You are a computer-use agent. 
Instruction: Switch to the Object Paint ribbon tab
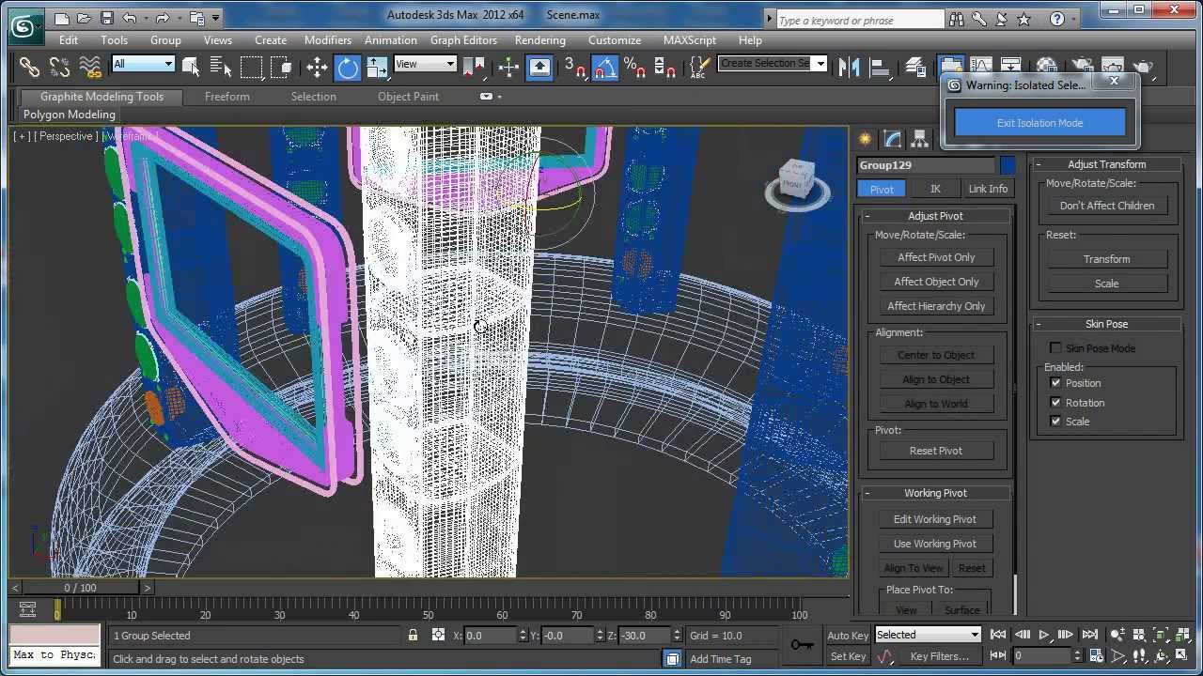click(x=408, y=97)
